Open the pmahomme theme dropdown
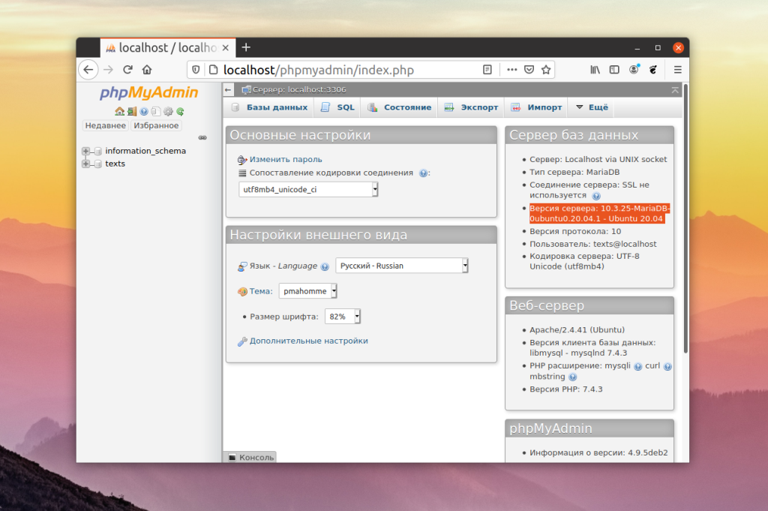 [308, 291]
